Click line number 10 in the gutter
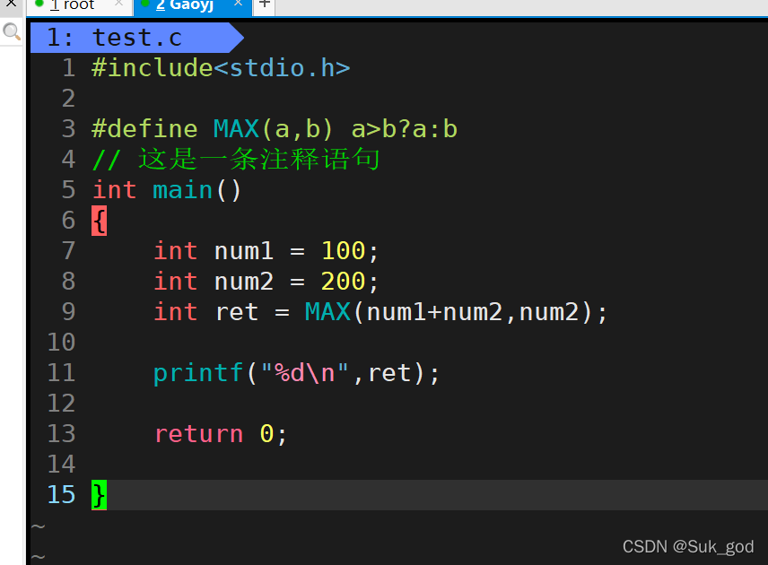768x565 pixels. tap(61, 343)
